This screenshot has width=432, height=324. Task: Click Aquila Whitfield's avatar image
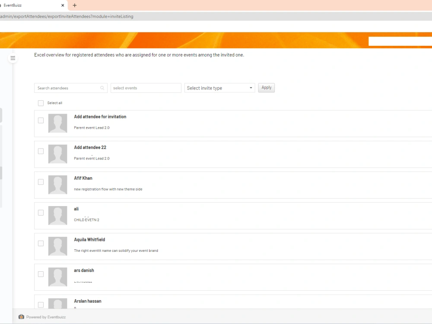click(x=57, y=246)
